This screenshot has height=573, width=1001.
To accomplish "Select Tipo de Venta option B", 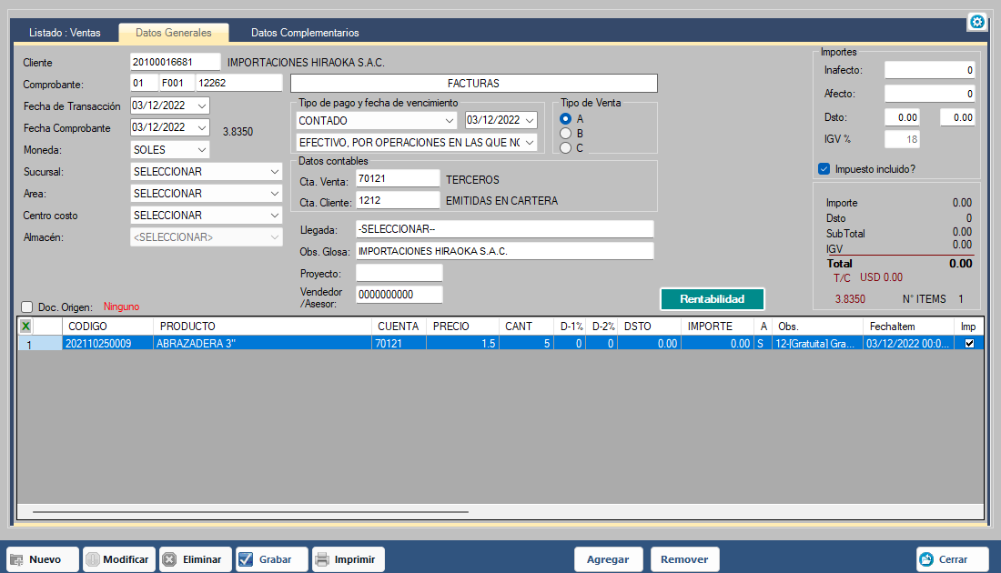I will 565,134.
